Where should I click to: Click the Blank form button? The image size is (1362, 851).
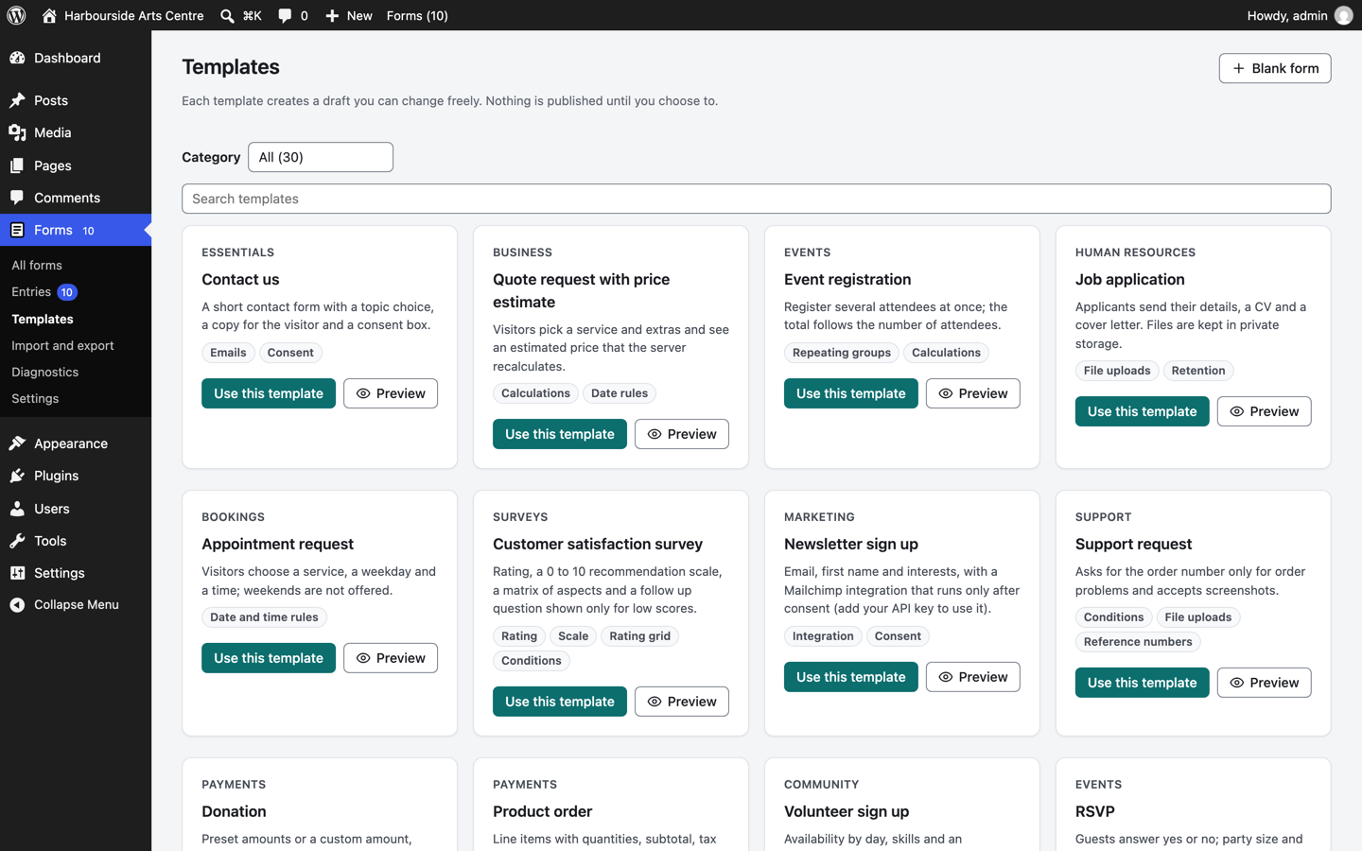coord(1275,68)
